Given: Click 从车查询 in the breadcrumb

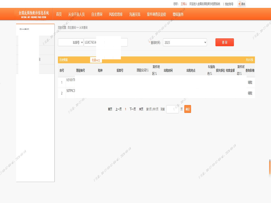Looking at the screenshot, I should point(83,28).
